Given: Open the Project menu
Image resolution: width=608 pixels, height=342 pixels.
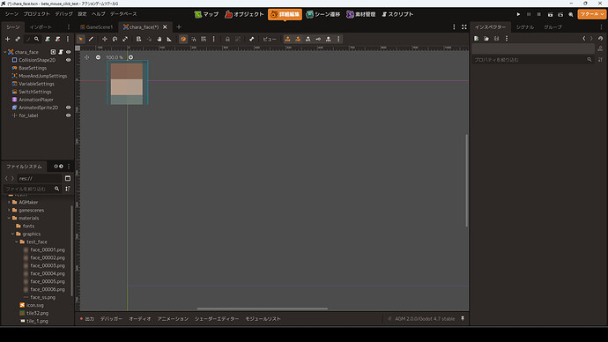Looking at the screenshot, I should (x=36, y=14).
